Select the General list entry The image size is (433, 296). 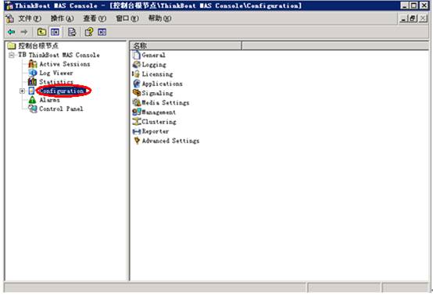(153, 55)
